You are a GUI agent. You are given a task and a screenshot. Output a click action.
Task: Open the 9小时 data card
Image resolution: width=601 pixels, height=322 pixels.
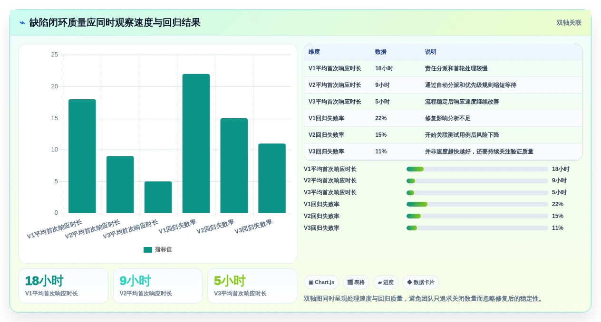pos(158,286)
